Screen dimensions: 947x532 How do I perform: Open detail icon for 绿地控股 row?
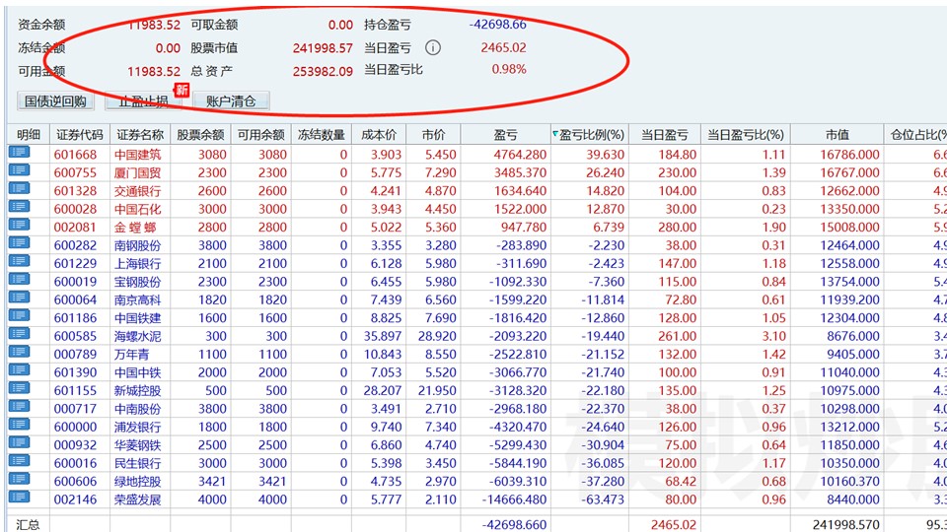[x=20, y=479]
